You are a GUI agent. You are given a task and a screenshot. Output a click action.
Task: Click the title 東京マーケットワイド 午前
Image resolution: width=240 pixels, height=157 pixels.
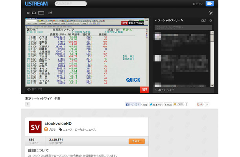pyautogui.click(x=43, y=99)
